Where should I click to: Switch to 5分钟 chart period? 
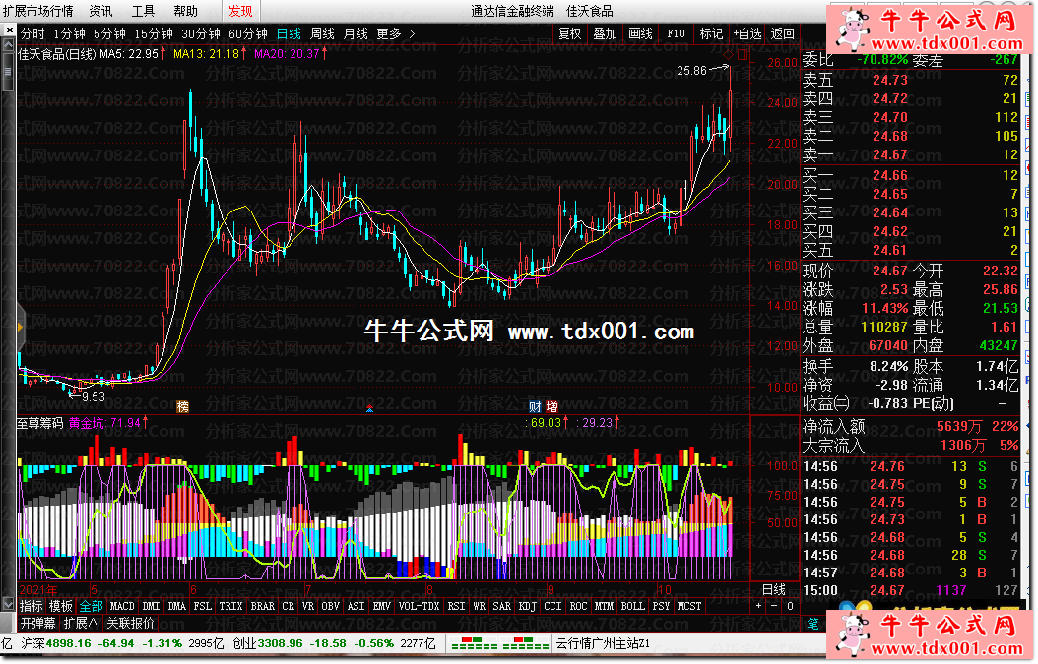(x=109, y=33)
